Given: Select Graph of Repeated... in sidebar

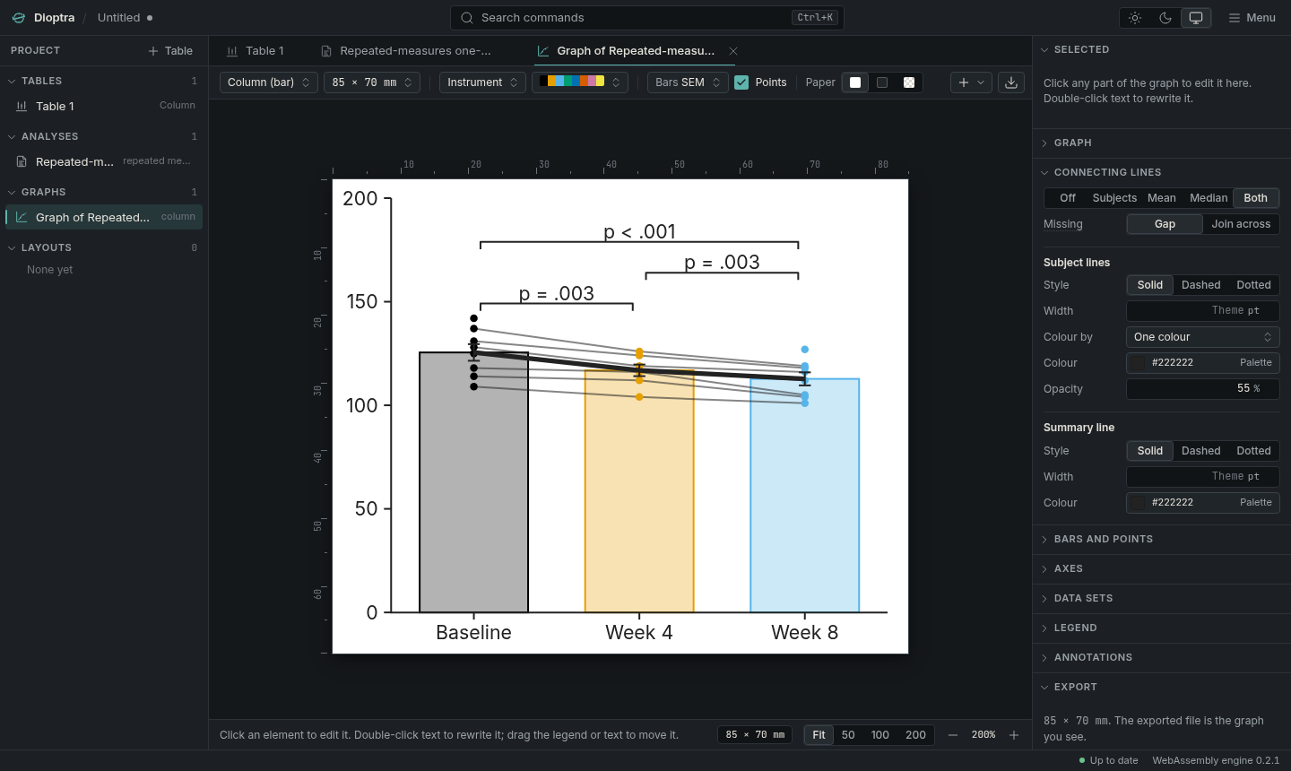Looking at the screenshot, I should (x=104, y=217).
